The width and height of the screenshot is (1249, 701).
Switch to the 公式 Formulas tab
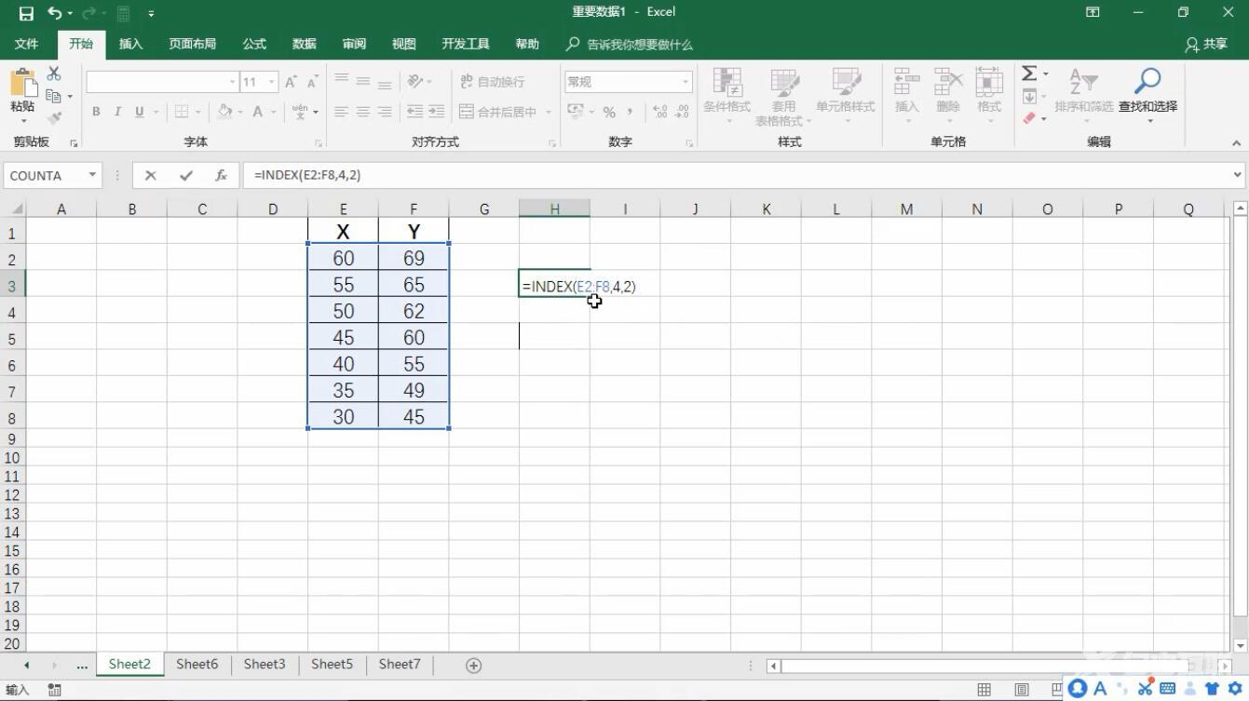pos(254,44)
